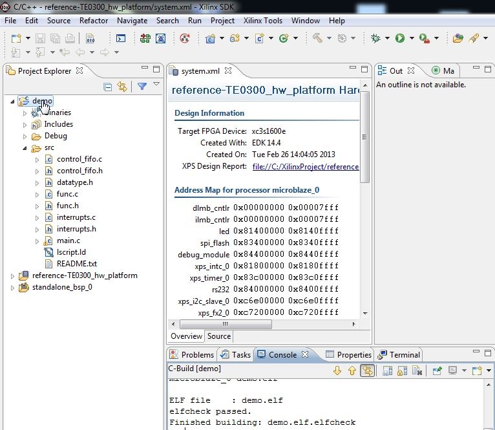This screenshot has height=430, width=495.
Task: Click the green Run button icon
Action: [400, 38]
